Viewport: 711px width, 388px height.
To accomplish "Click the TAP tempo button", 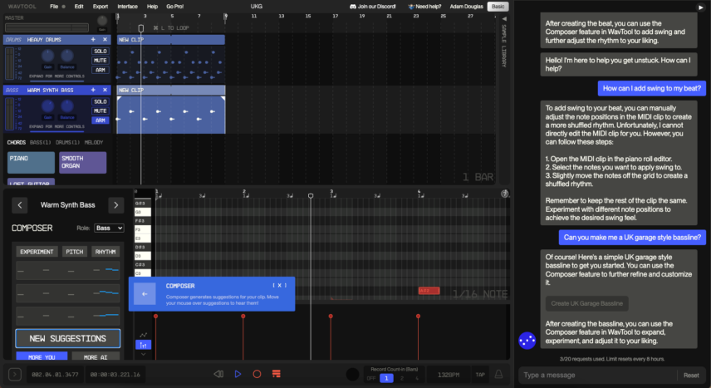I will coord(480,375).
